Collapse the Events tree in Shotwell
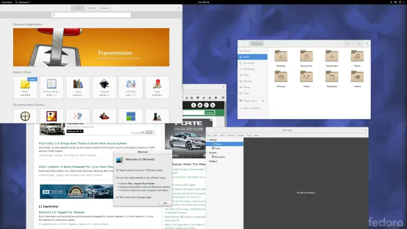Image resolution: width=407 pixels, height=229 pixels. pyautogui.click(x=208, y=152)
